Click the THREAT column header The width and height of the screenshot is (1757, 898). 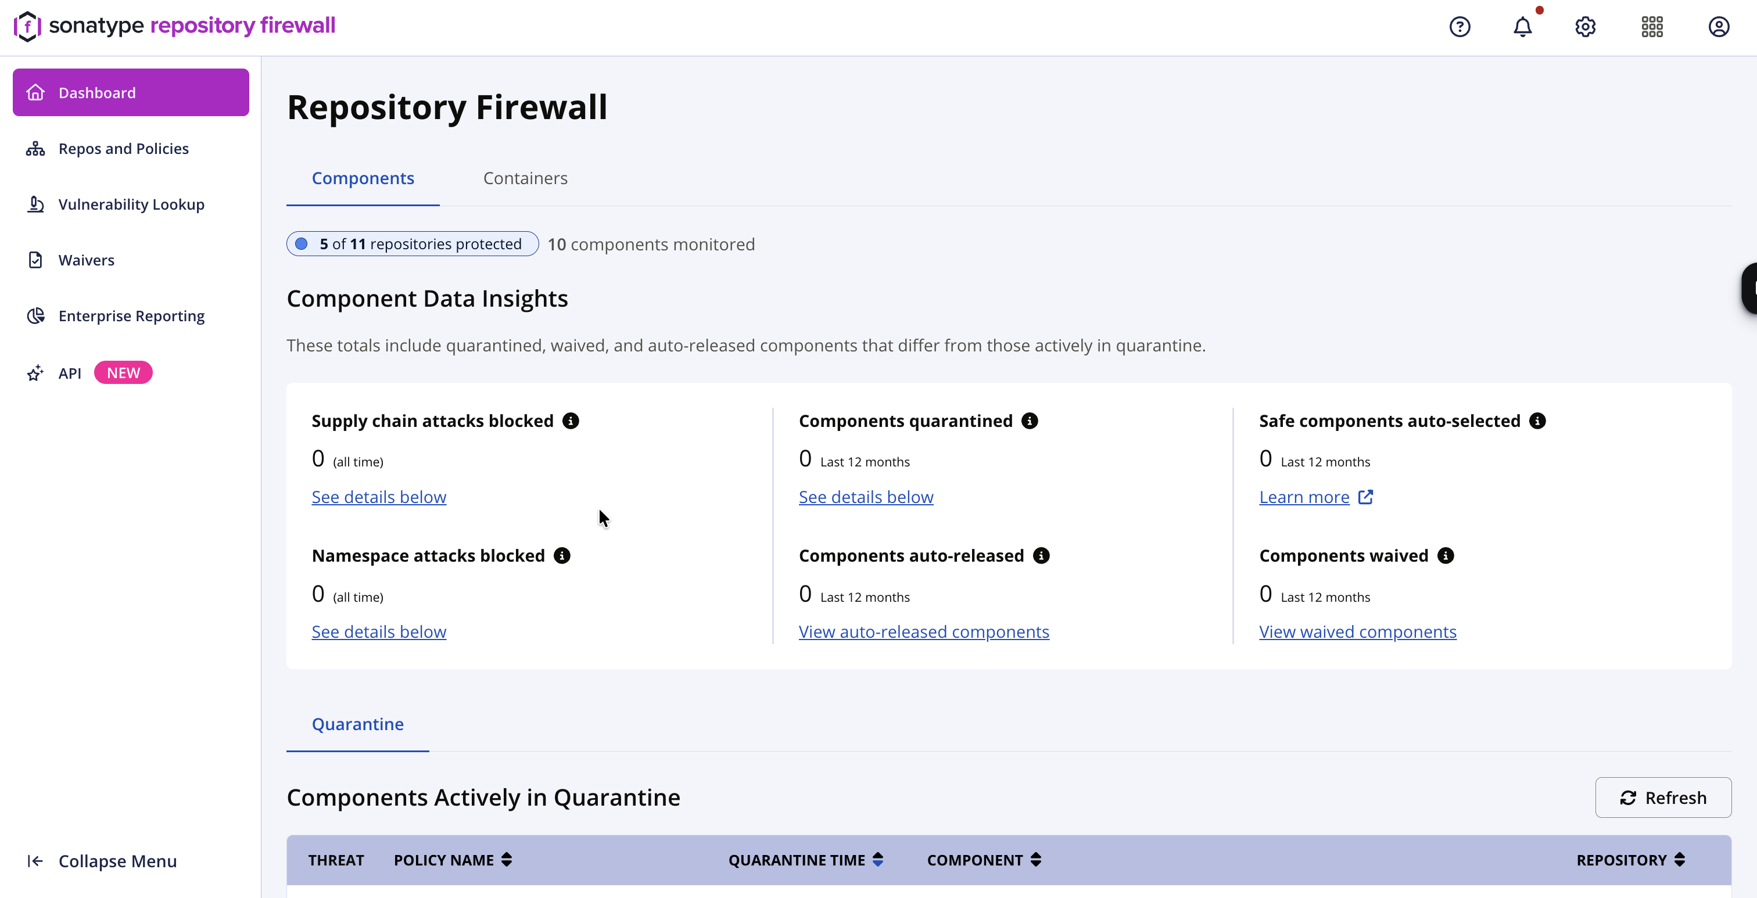pos(336,860)
